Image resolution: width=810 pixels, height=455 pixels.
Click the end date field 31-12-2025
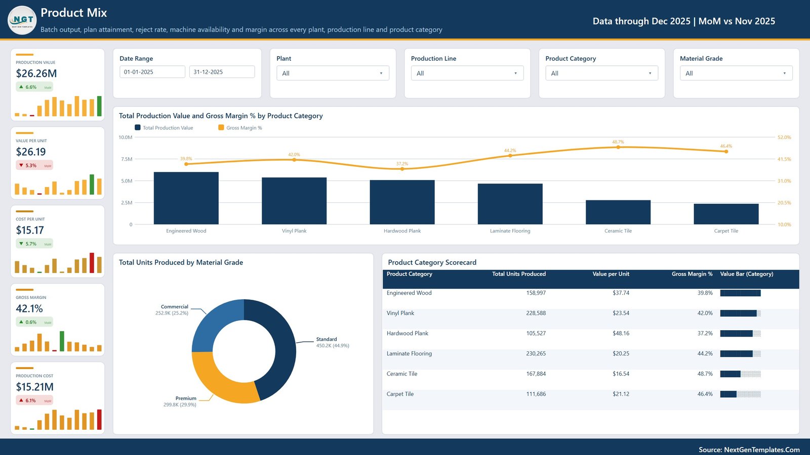point(222,72)
